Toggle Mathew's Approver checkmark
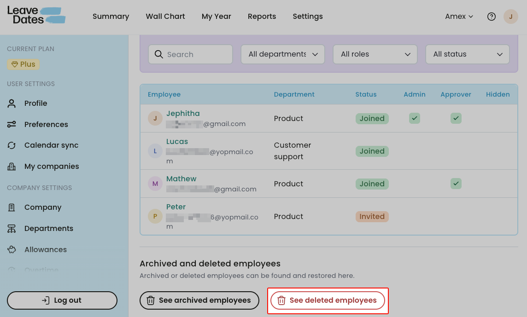Screen dimensions: 527x317 [456, 184]
